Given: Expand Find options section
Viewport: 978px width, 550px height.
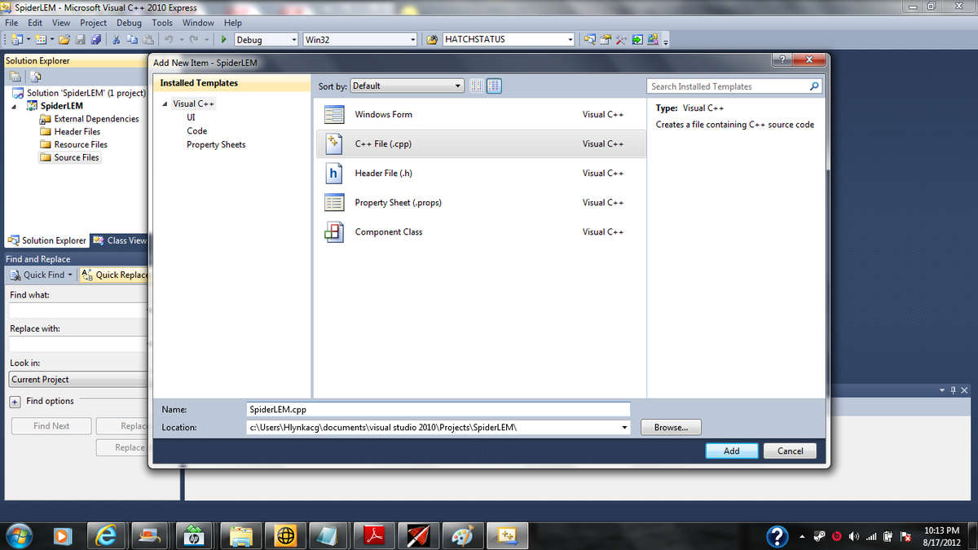Looking at the screenshot, I should point(15,402).
